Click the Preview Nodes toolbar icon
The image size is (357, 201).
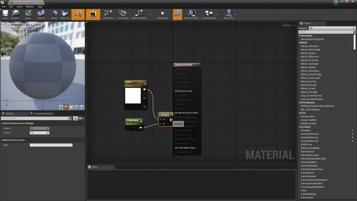tap(209, 15)
